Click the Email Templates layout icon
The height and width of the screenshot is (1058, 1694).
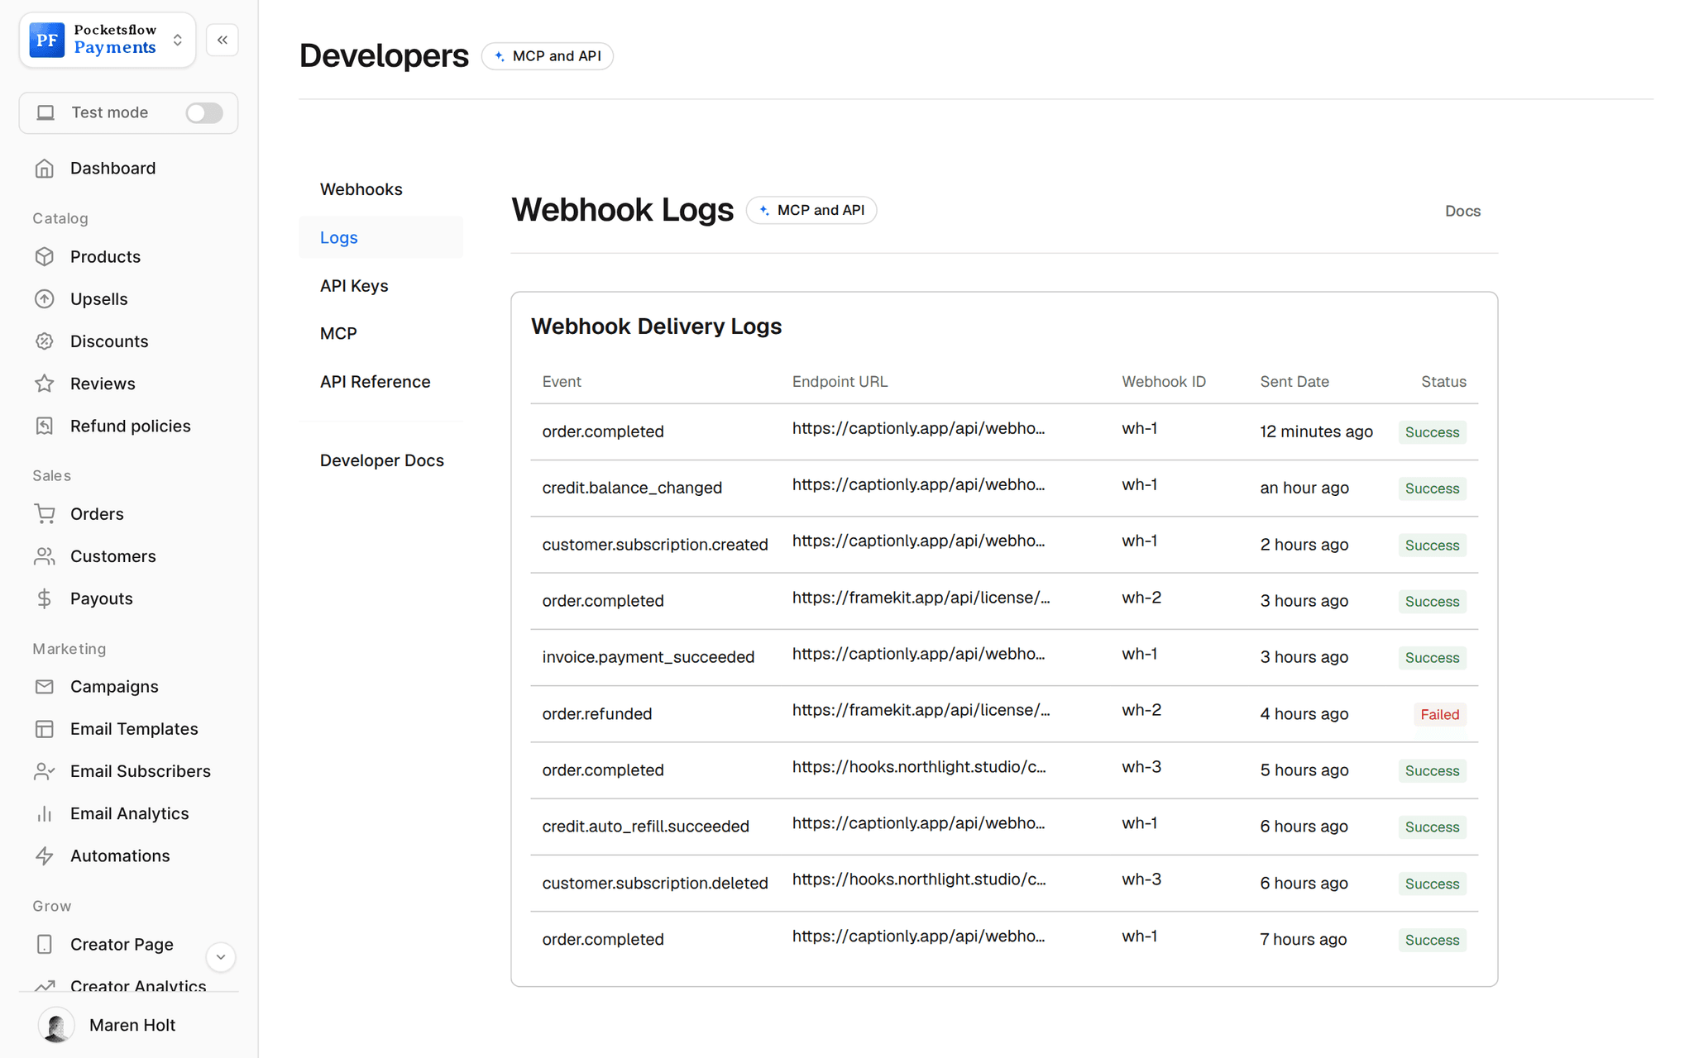45,729
